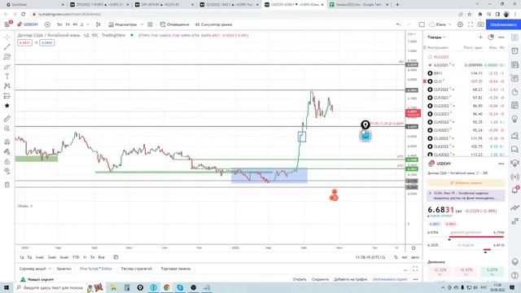Open the Help question-mark icon in sidebar
The height and width of the screenshot is (293, 521).
click(x=514, y=275)
